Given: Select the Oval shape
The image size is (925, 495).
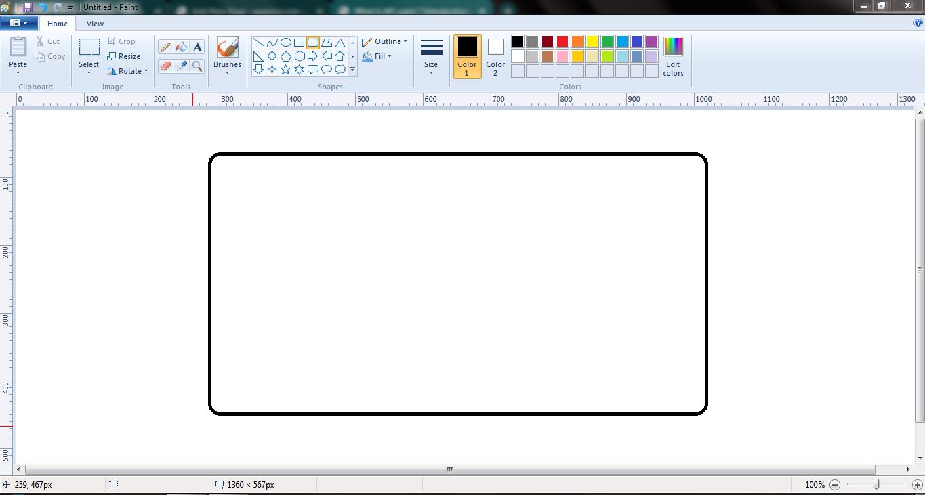Looking at the screenshot, I should pyautogui.click(x=285, y=42).
